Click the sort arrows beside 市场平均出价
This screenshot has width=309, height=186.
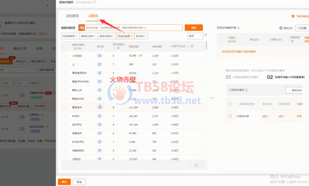188,46
